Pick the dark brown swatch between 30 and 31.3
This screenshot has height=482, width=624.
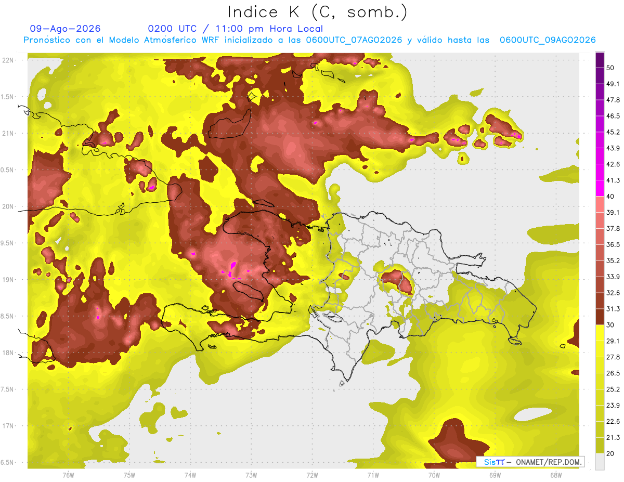pos(600,317)
